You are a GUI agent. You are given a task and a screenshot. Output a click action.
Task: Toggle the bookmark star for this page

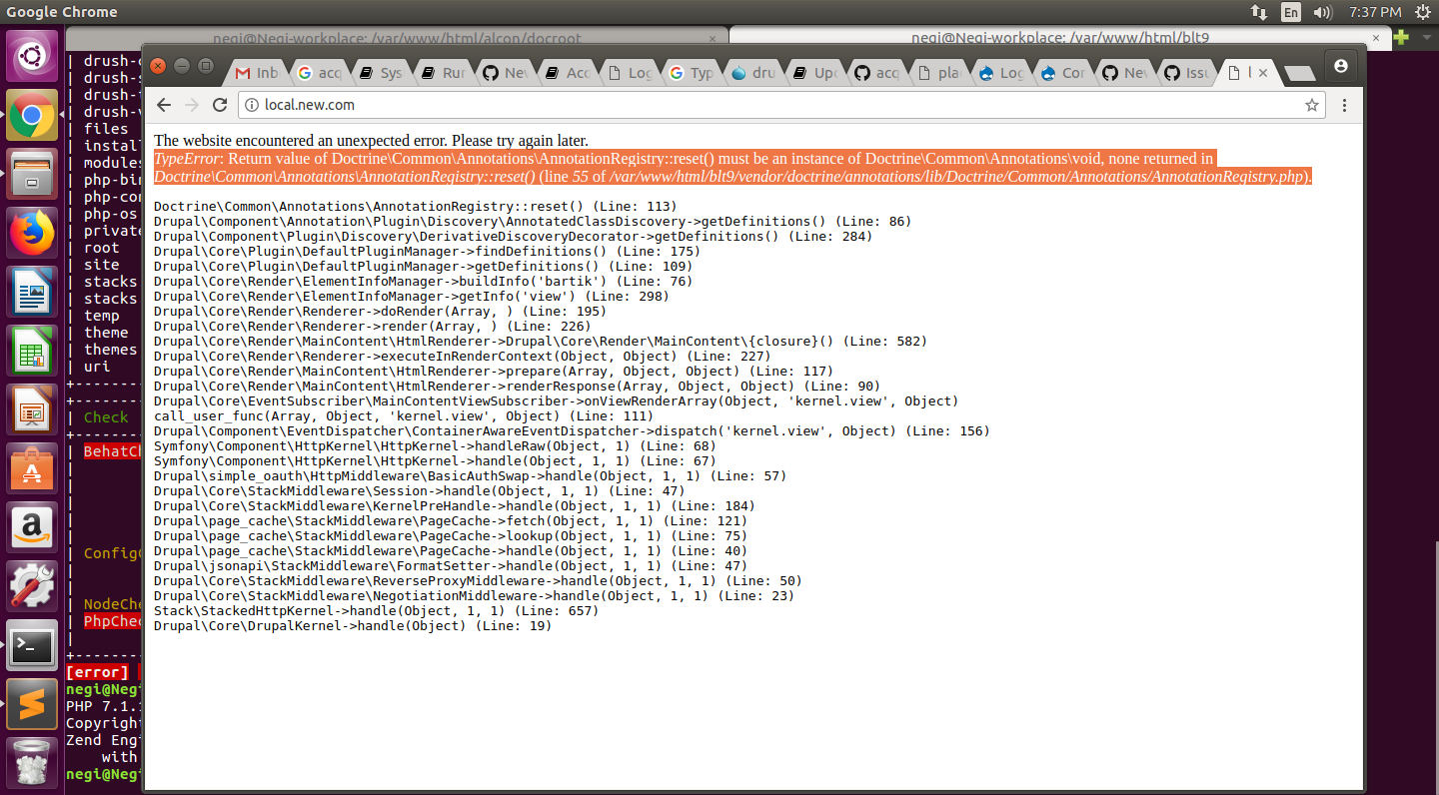[1311, 105]
